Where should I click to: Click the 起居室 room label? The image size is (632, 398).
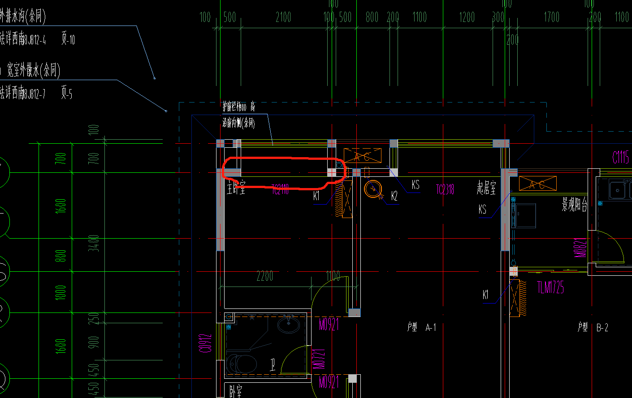coord(486,188)
